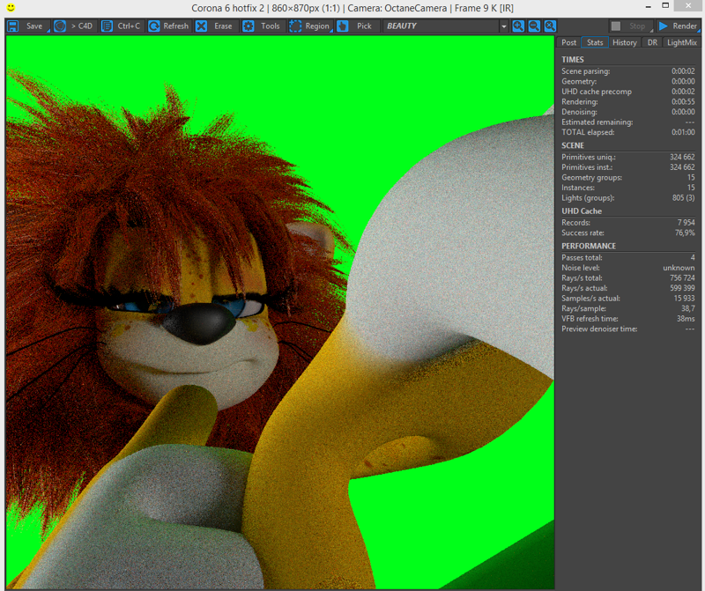Open the LightMix tab
The image size is (705, 591).
(681, 42)
